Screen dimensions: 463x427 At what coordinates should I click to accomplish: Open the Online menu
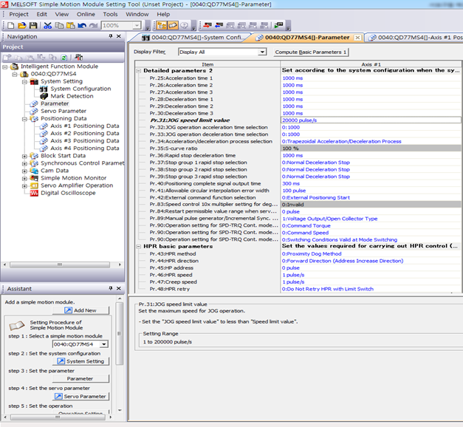(x=86, y=14)
